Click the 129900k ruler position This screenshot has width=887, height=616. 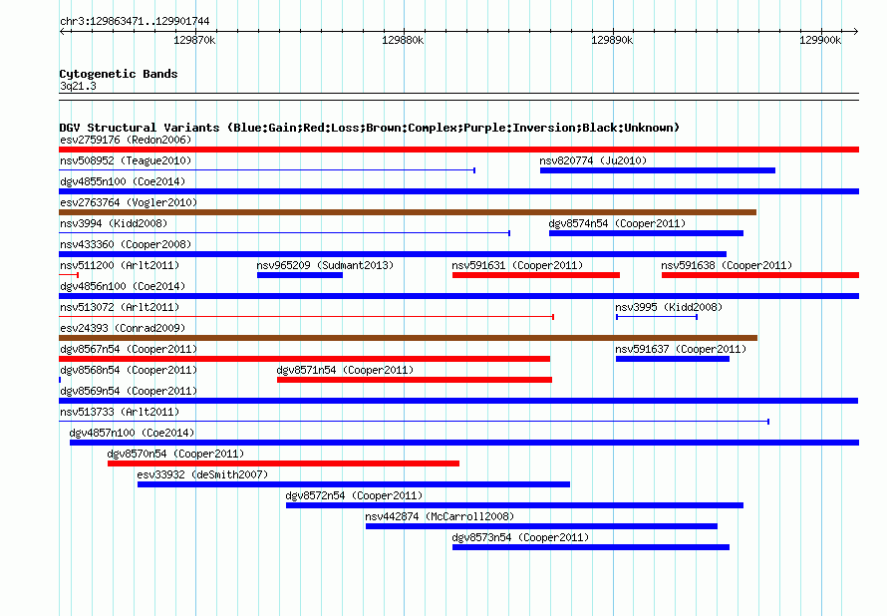click(819, 40)
